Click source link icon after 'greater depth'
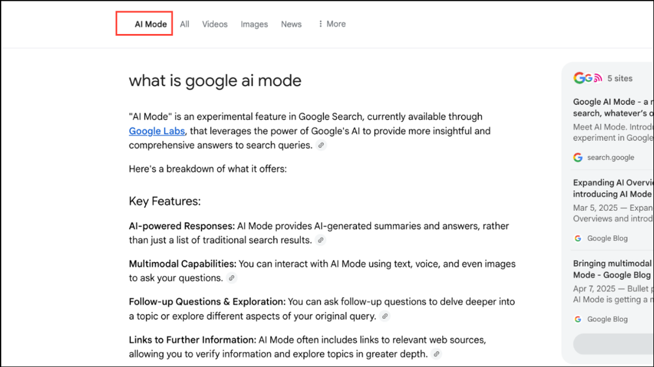Image resolution: width=654 pixels, height=367 pixels. tap(436, 354)
